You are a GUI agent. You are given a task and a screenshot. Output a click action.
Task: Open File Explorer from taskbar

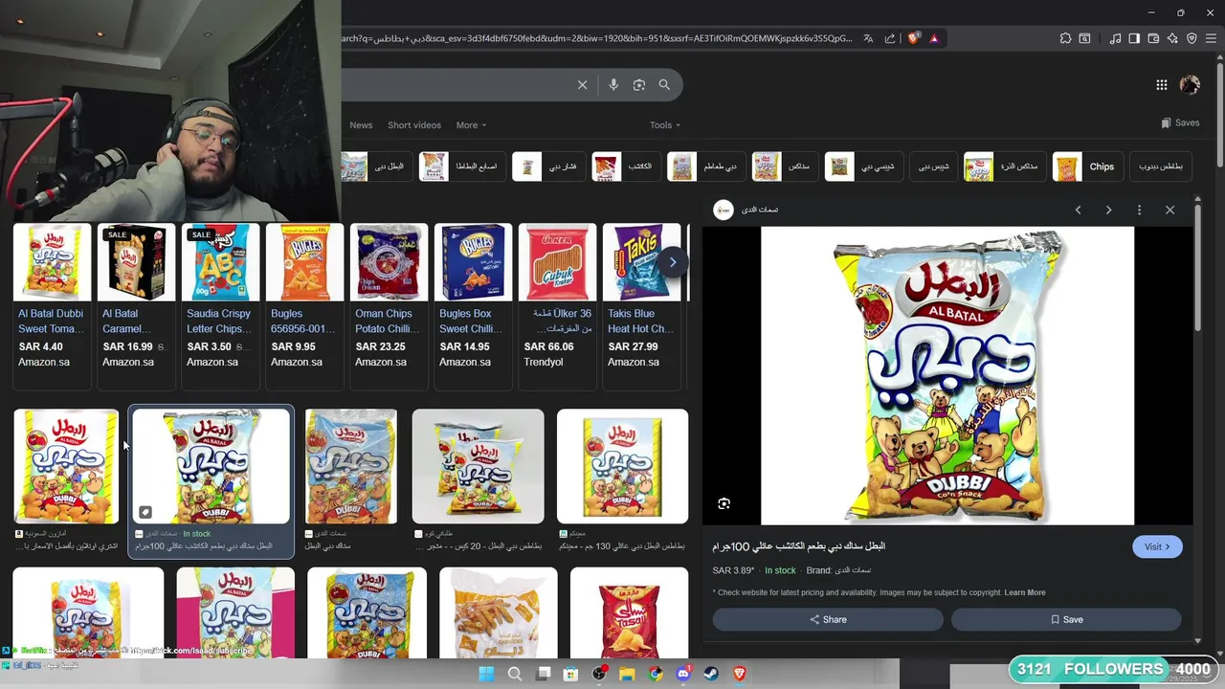pos(627,674)
